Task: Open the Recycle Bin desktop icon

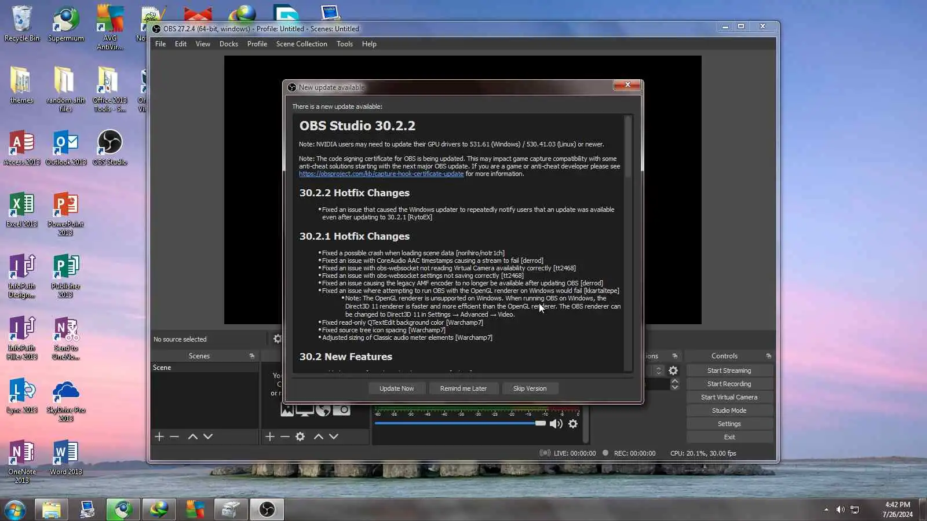Action: click(x=22, y=24)
